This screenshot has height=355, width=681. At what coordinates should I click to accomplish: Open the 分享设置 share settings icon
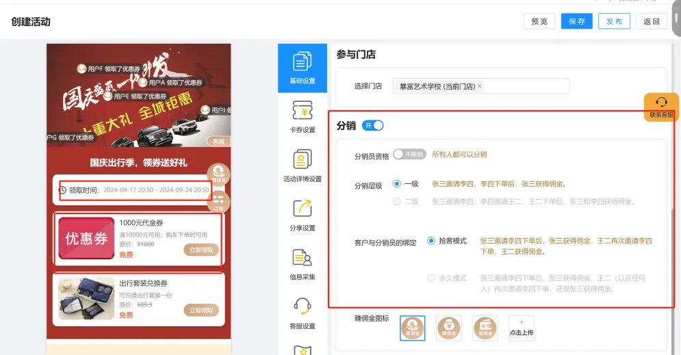(x=302, y=214)
